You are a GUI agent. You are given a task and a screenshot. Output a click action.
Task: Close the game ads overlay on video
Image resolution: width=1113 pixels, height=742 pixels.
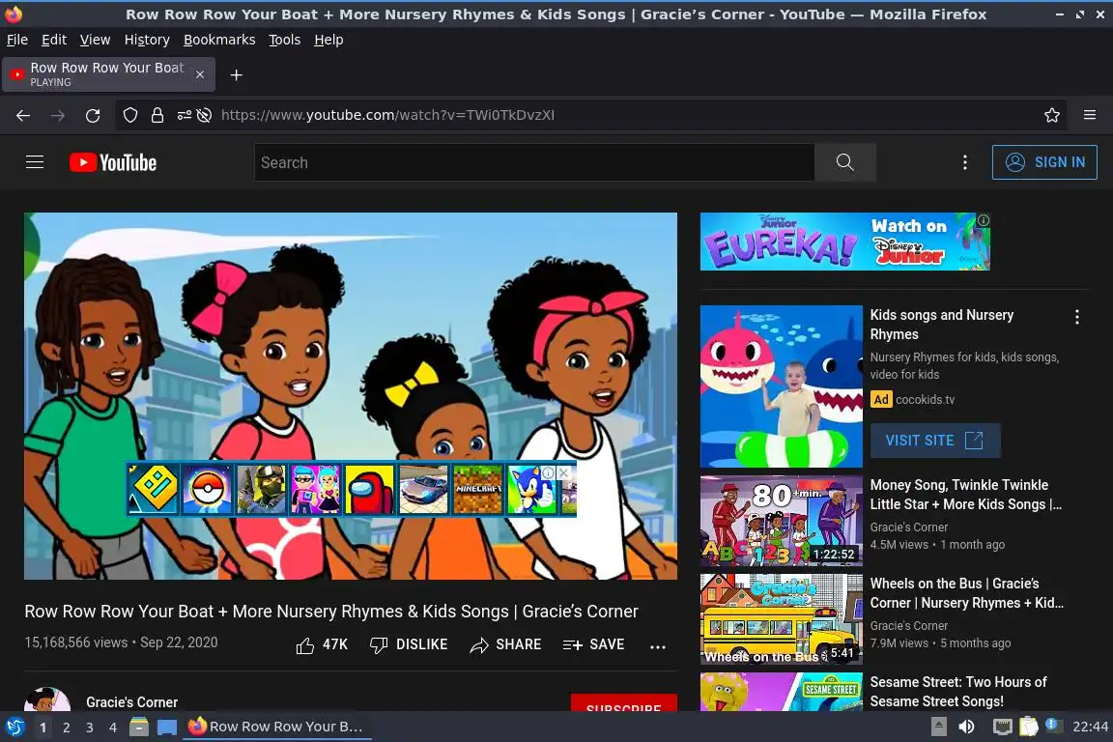pos(563,472)
